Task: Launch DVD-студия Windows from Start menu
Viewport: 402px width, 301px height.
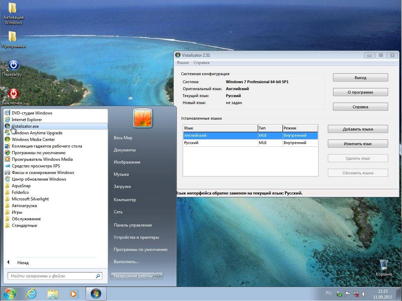Action: [x=56, y=113]
